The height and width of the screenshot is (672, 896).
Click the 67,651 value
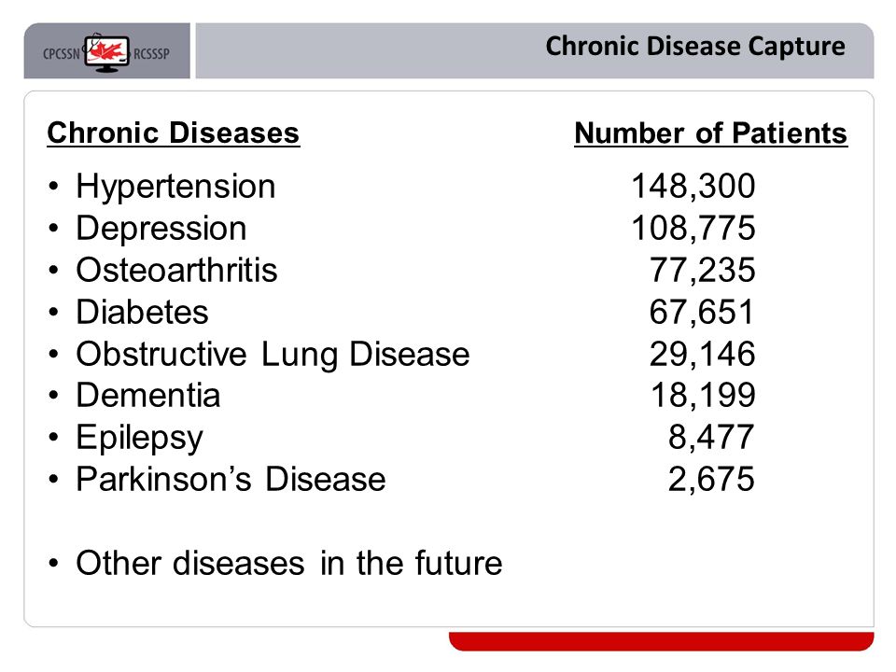702,312
